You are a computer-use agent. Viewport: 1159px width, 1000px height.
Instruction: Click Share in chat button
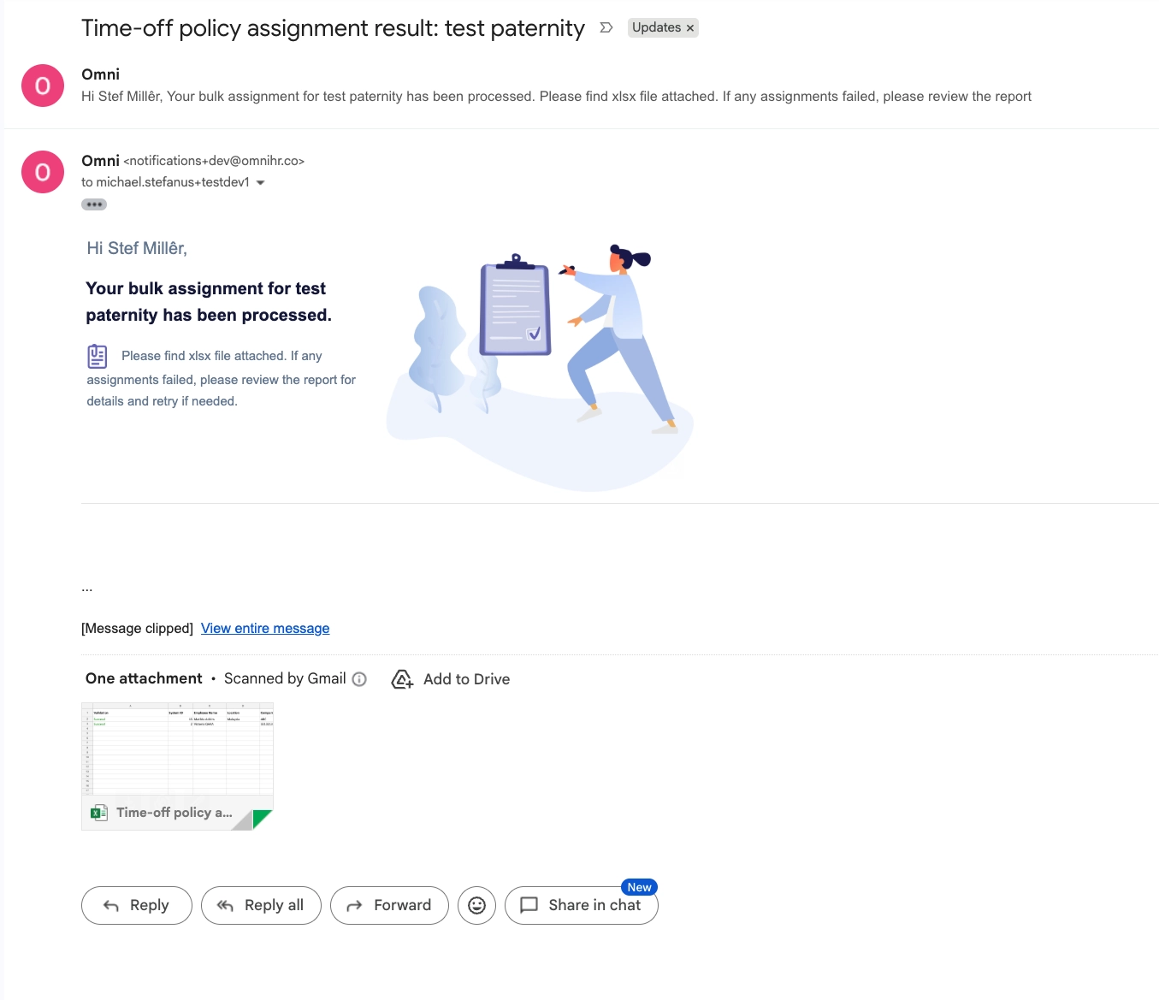[582, 905]
